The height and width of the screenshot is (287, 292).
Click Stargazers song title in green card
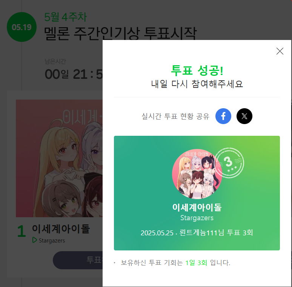(197, 218)
